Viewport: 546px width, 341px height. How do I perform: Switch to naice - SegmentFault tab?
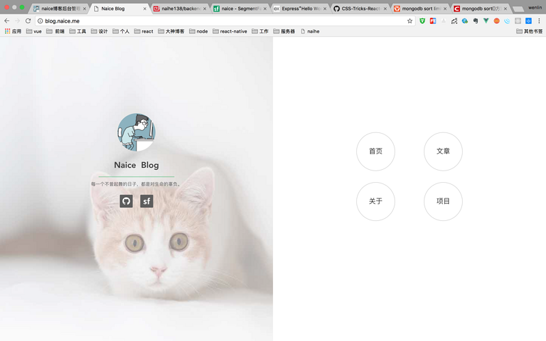click(240, 8)
